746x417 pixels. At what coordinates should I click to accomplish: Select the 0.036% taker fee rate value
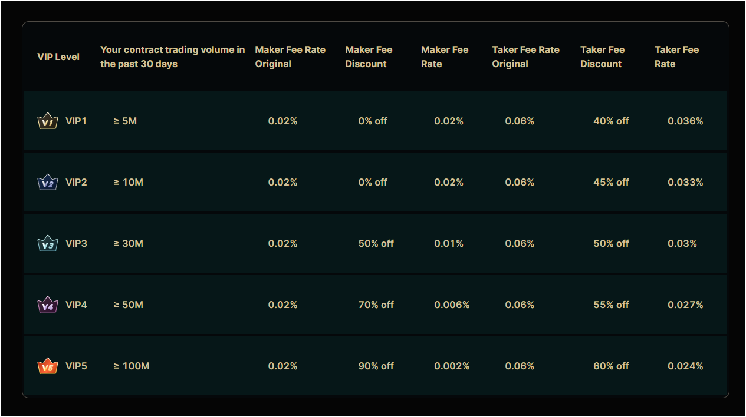(685, 121)
